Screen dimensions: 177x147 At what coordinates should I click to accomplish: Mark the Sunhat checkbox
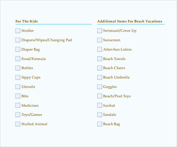coord(100,105)
